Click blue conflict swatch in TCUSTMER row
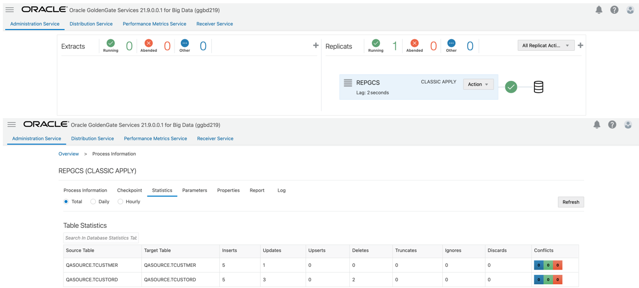This screenshot has height=288, width=639. click(539, 265)
